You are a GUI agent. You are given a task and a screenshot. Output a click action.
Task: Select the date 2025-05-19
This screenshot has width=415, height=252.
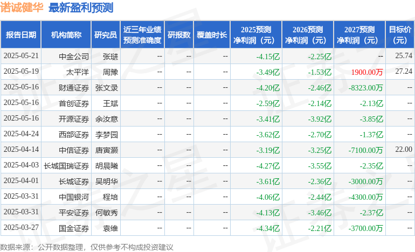pos(21,72)
